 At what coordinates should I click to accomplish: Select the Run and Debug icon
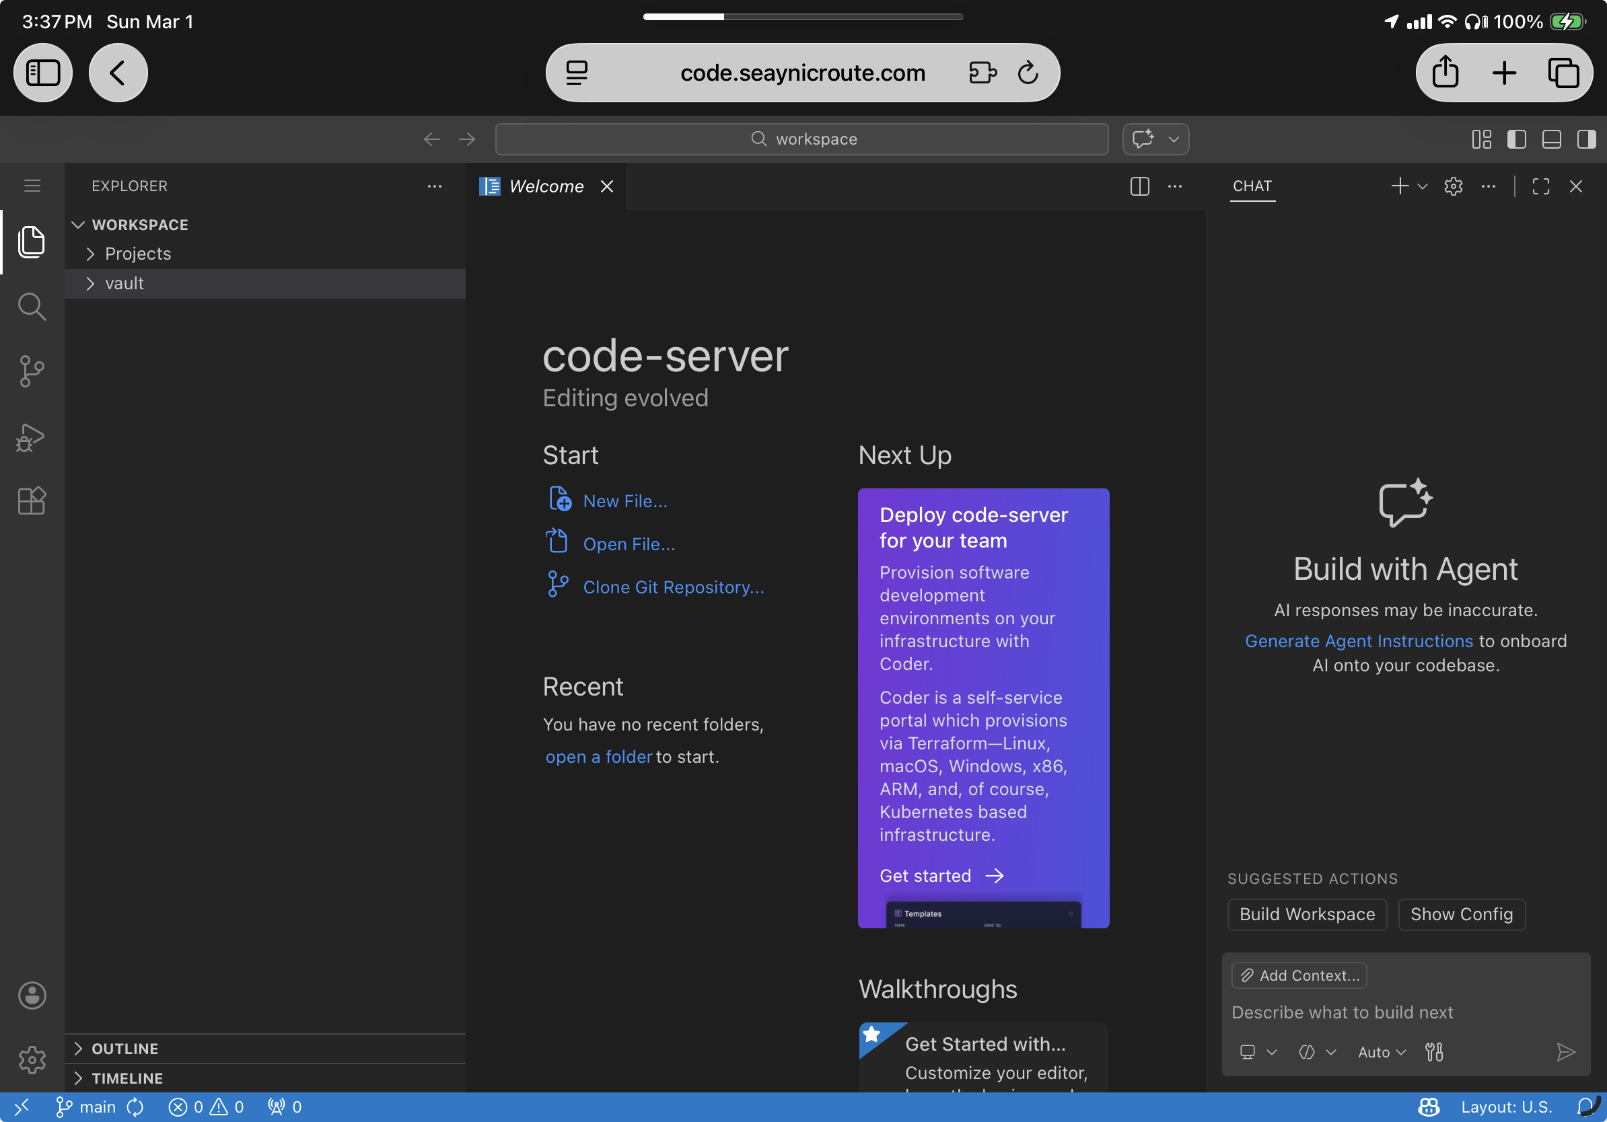click(32, 437)
